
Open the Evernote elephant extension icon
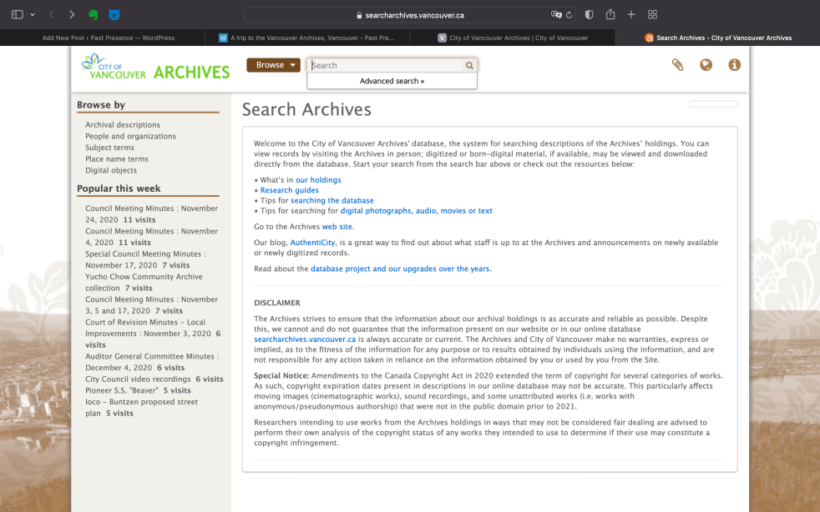coord(93,15)
